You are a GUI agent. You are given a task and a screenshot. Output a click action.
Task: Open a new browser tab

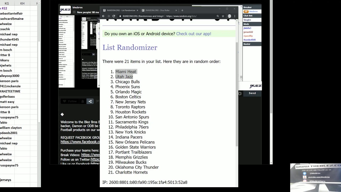(x=182, y=10)
